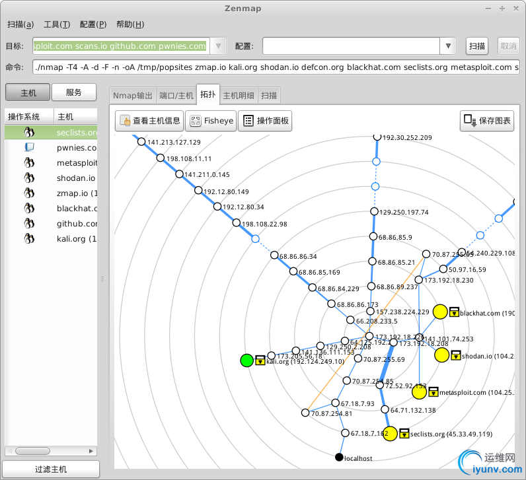Image resolution: width=526 pixels, height=480 pixels.
Task: Click the hand icon on 查看主机信息
Action: click(125, 121)
